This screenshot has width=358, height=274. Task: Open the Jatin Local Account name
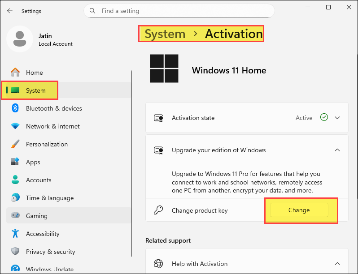pyautogui.click(x=56, y=40)
